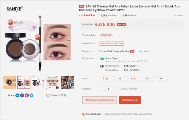Select color option #2
The width and height of the screenshot is (189, 120).
tap(106, 79)
